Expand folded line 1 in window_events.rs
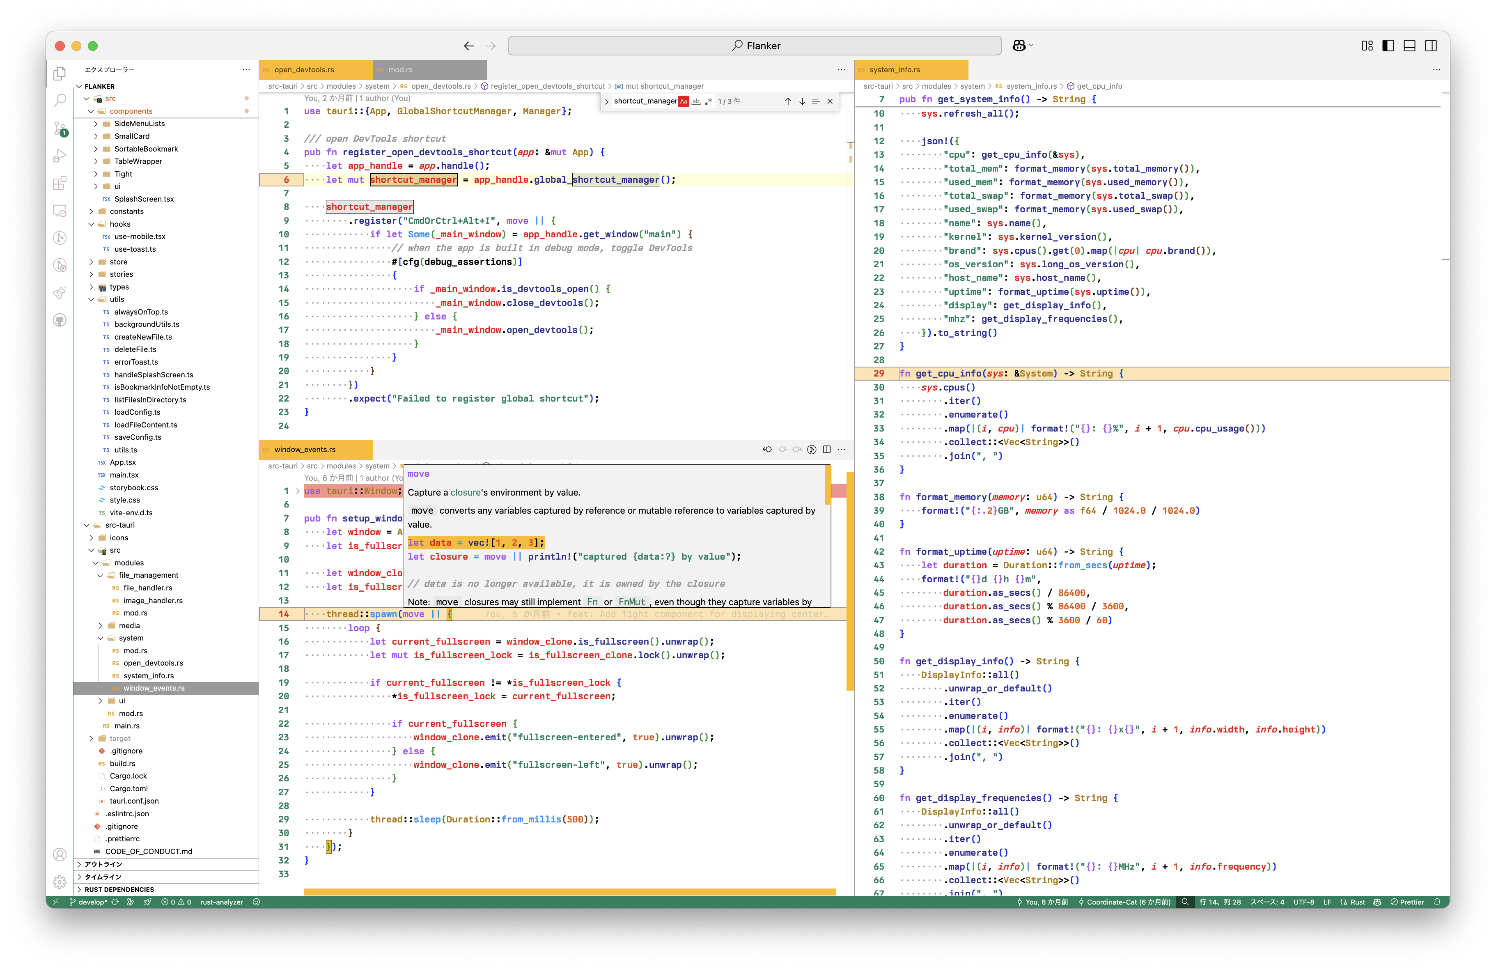 (298, 491)
